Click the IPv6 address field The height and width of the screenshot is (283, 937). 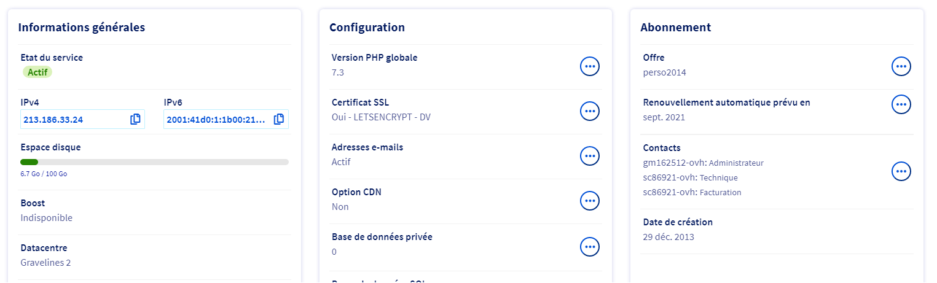click(x=216, y=120)
